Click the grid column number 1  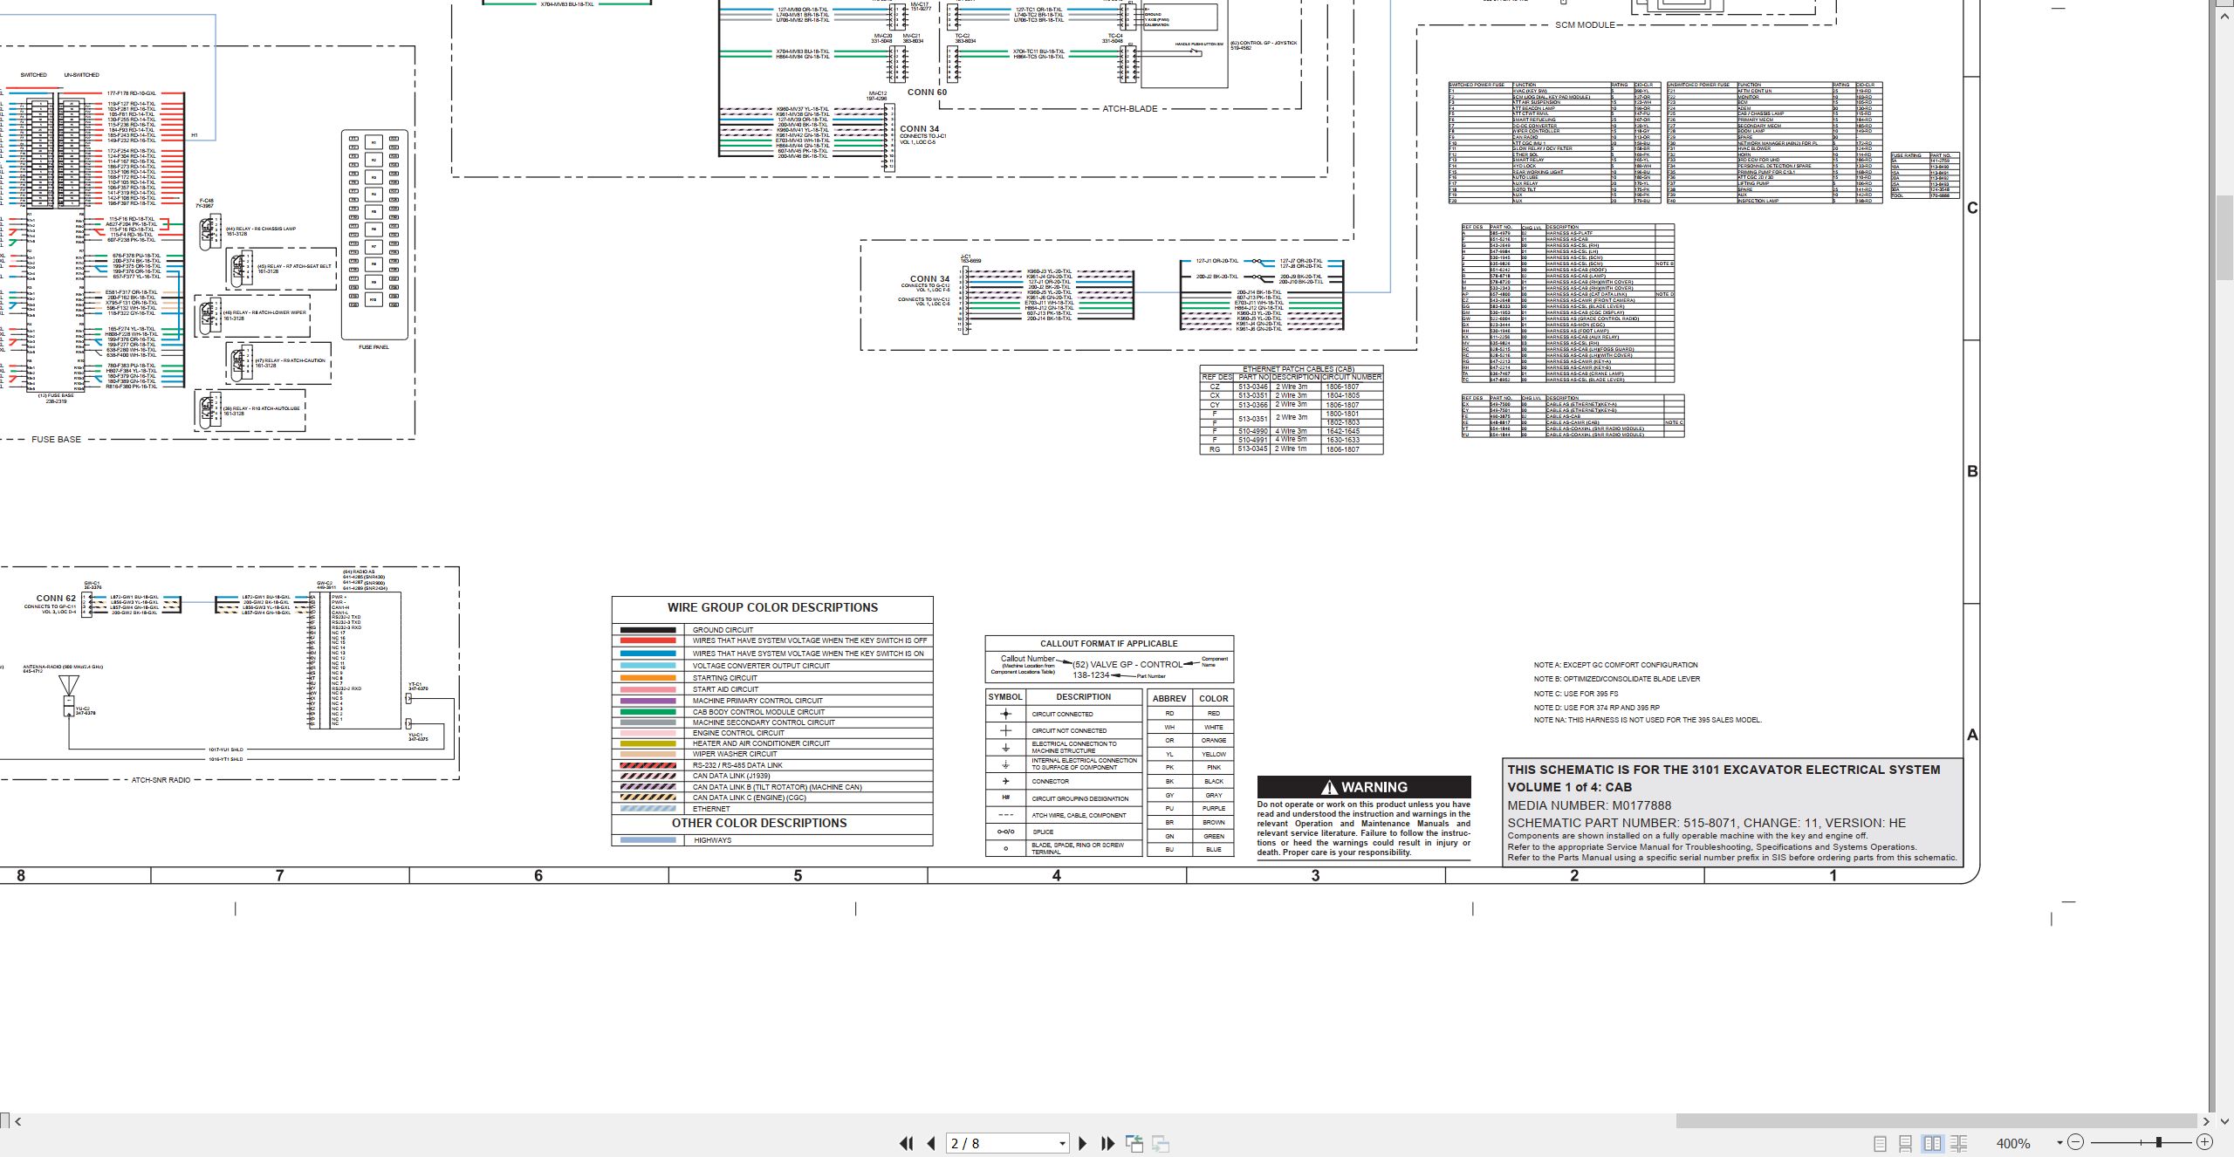[x=1833, y=875]
